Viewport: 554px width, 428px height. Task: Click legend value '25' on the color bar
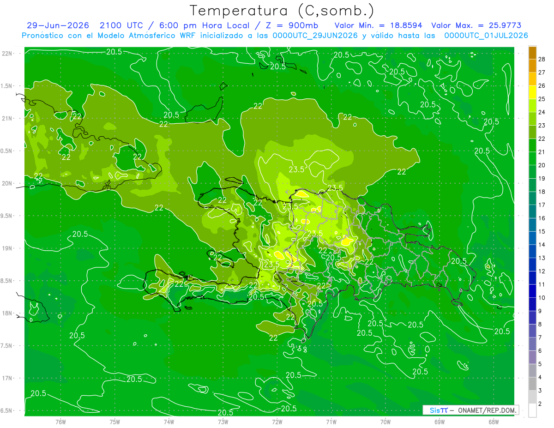pos(542,99)
